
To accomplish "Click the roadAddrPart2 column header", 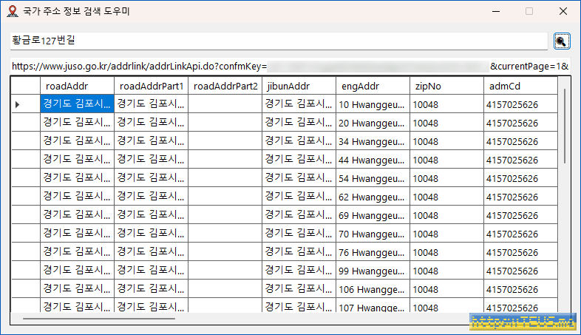I will tap(225, 86).
